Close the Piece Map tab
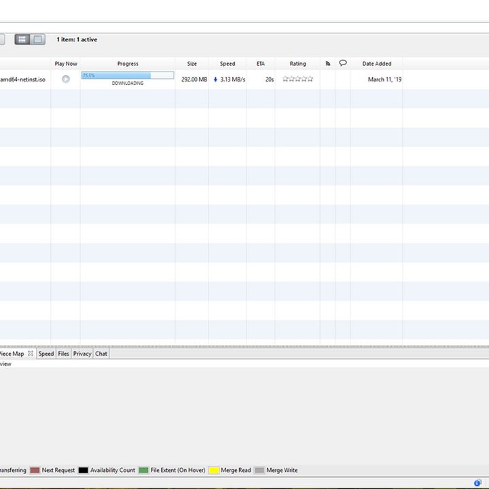Viewport: 489px width, 489px height. coord(31,353)
